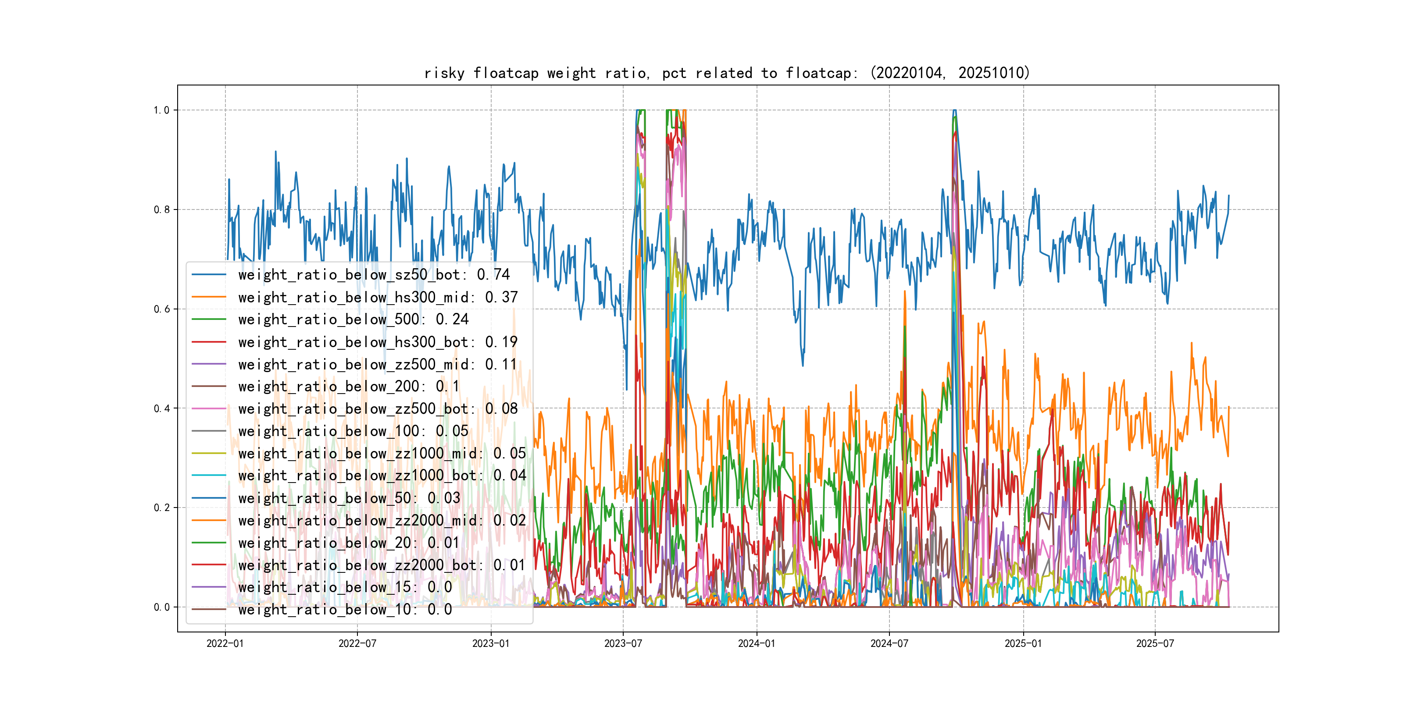The image size is (1421, 710).
Task: Click the 2022-01 x-axis tick label
Action: point(225,643)
